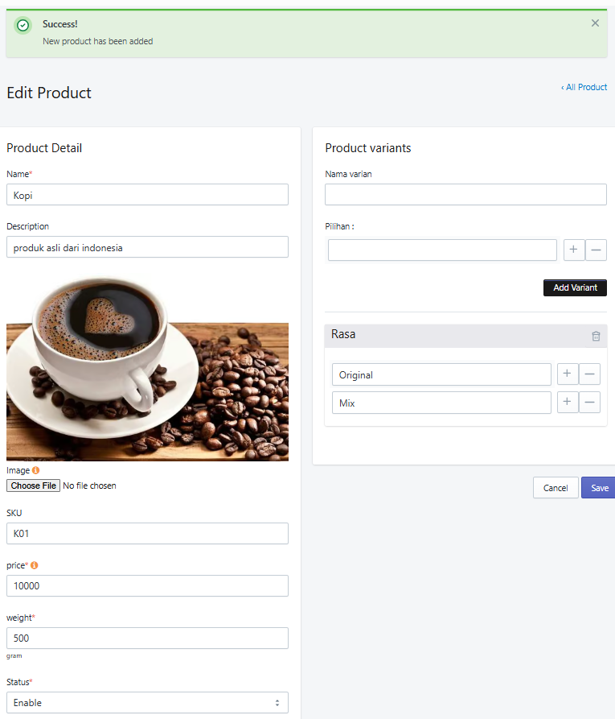The width and height of the screenshot is (615, 719).
Task: Remove the Pilihan field with minus icon
Action: pyautogui.click(x=596, y=250)
